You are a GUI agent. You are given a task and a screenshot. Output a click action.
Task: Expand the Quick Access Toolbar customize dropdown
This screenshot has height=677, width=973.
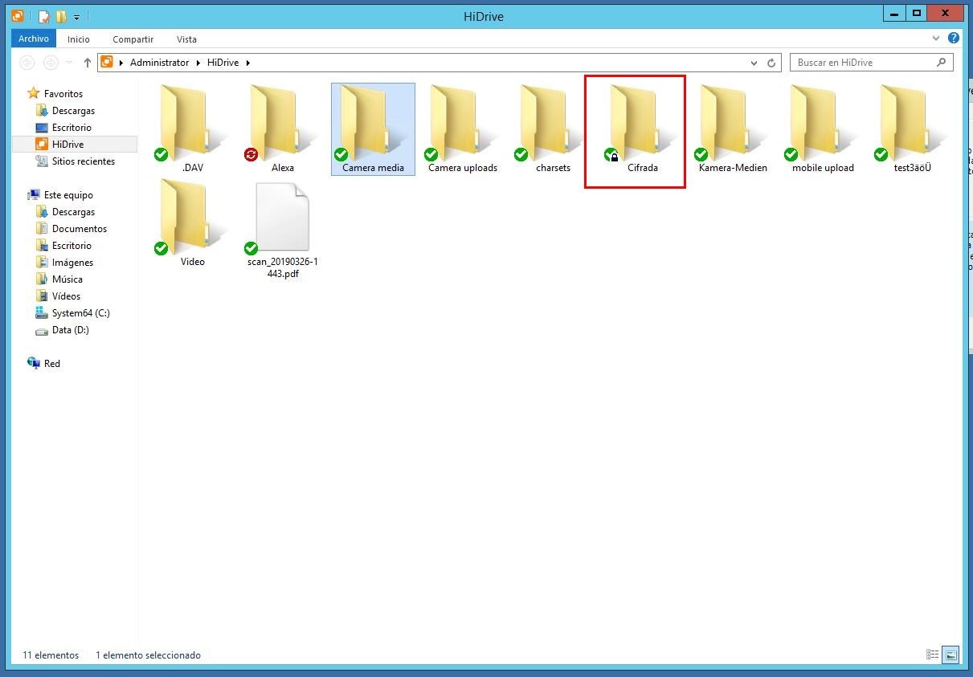click(76, 16)
